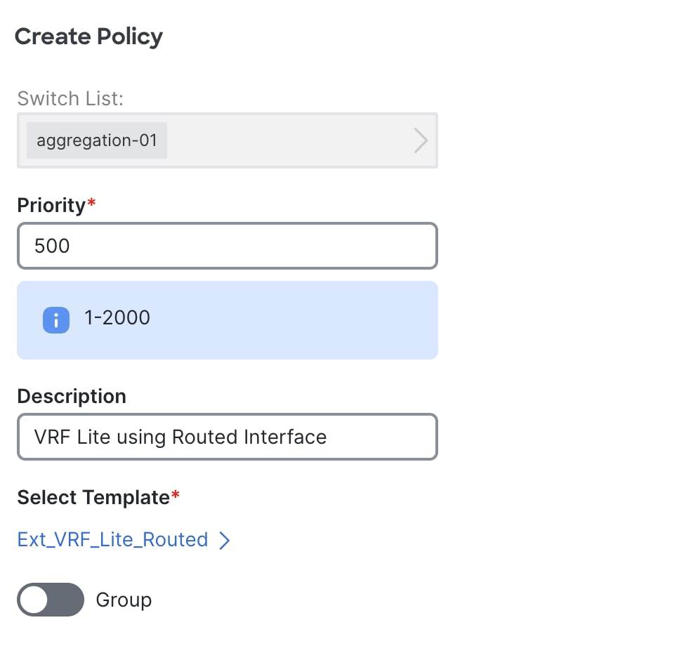
Task: Open the template browser via the right chevron
Action: (x=225, y=540)
